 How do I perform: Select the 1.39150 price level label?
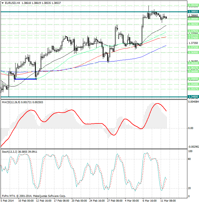point(193,5)
